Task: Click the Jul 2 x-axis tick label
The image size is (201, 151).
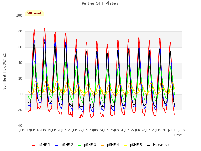Action: click(182, 130)
